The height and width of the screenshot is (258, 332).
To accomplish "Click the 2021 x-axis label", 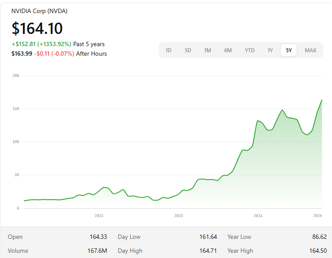I will coord(99,215).
